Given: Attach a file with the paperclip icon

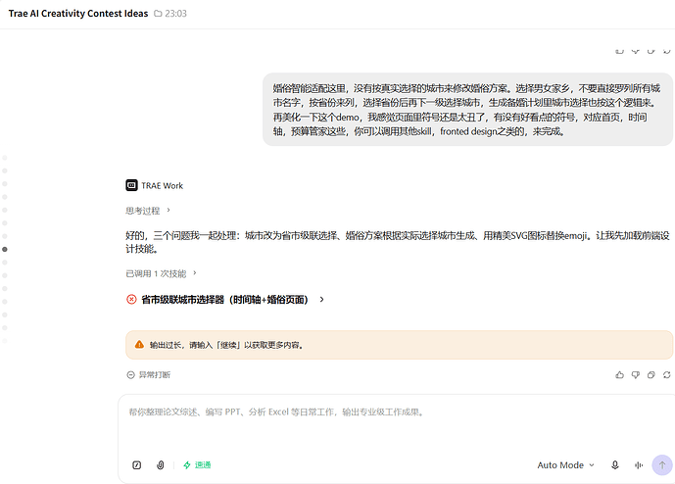Looking at the screenshot, I should tap(160, 465).
